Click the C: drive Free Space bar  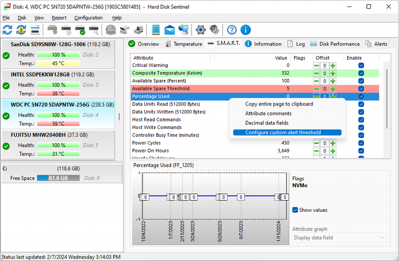(x=58, y=178)
